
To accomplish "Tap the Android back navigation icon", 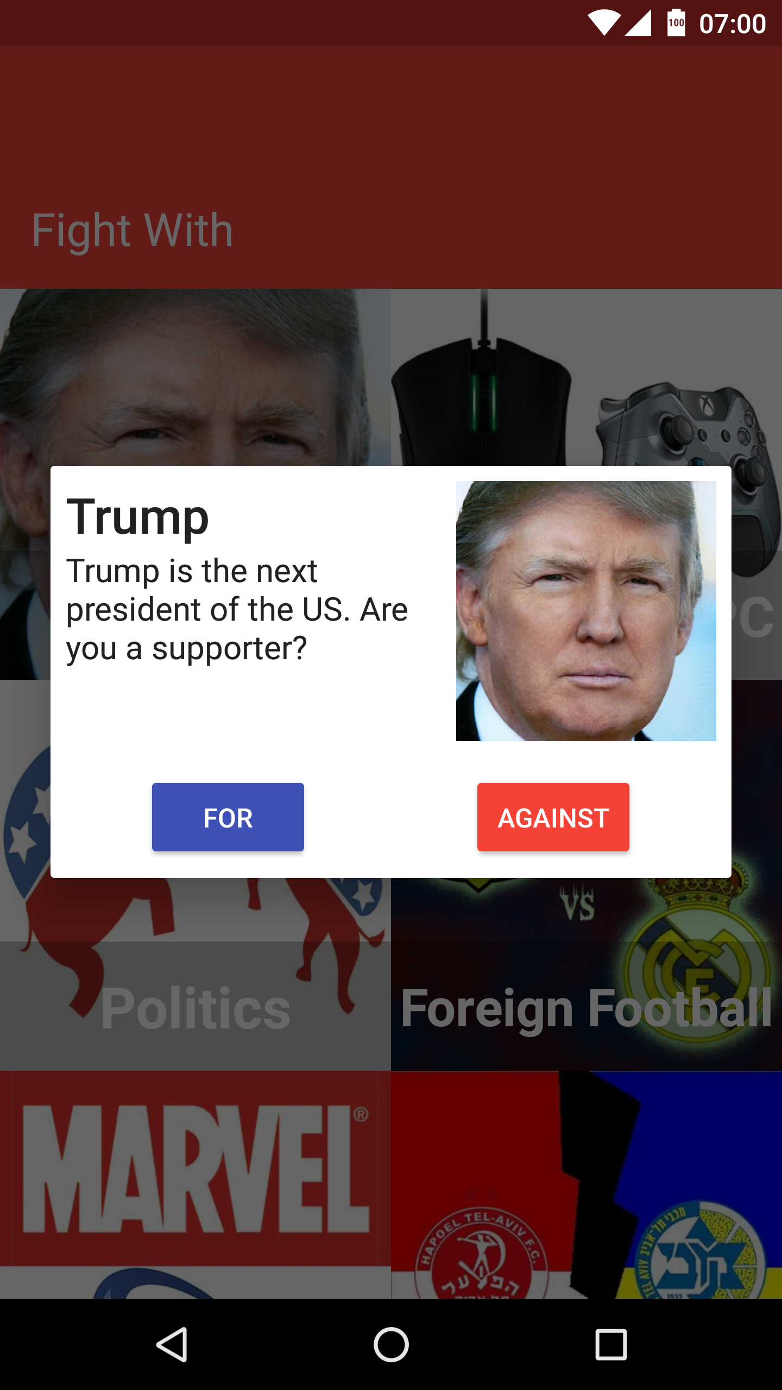I will [172, 1345].
